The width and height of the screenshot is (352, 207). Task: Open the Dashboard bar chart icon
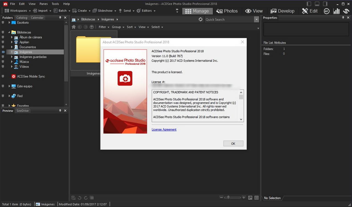(336, 11)
